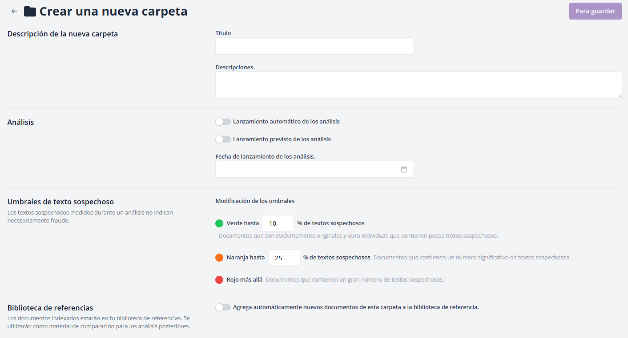
Task: Click the Lanzamiento automático de los análisis label
Action: [286, 122]
